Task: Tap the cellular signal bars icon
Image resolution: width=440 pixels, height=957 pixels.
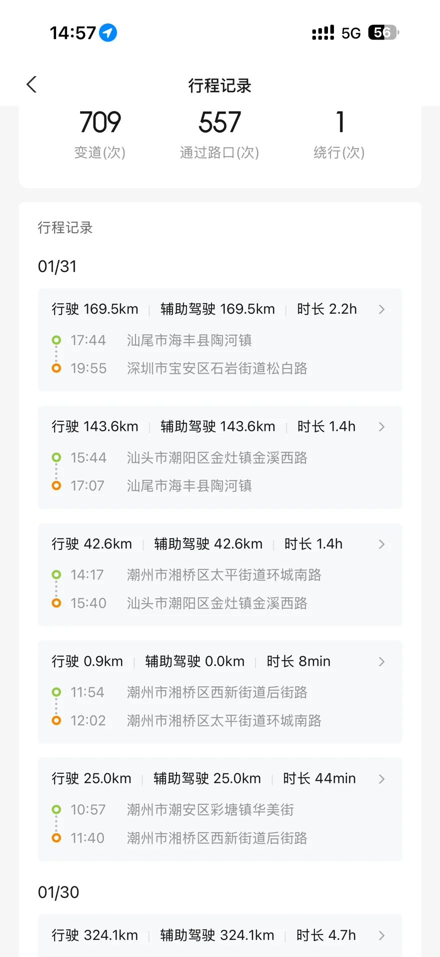Action: click(x=323, y=33)
